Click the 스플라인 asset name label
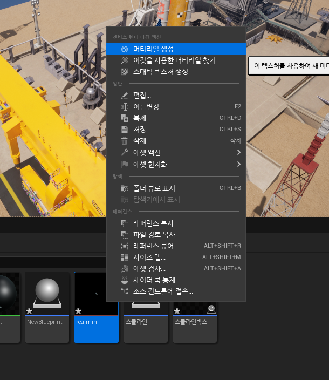 coord(136,322)
